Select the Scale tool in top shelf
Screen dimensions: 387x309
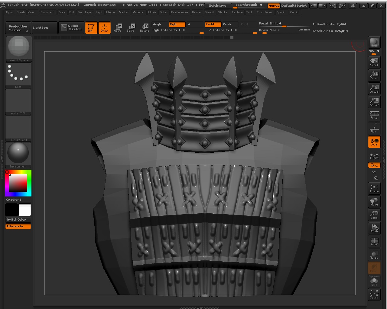pyautogui.click(x=131, y=28)
